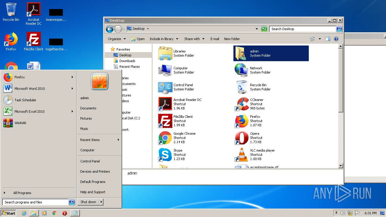This screenshot has height=217, width=386.
Task: Expand the Firefox jump list arrow
Action: 72,77
